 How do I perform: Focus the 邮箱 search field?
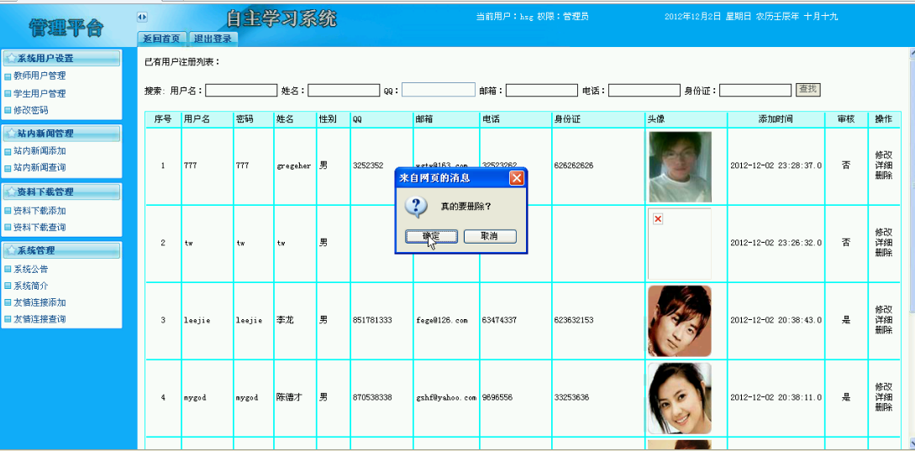[x=542, y=91]
